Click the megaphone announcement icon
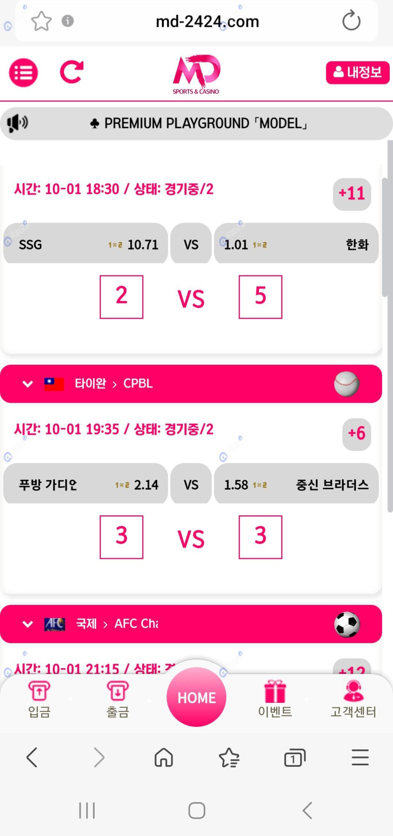The height and width of the screenshot is (836, 393). point(17,123)
